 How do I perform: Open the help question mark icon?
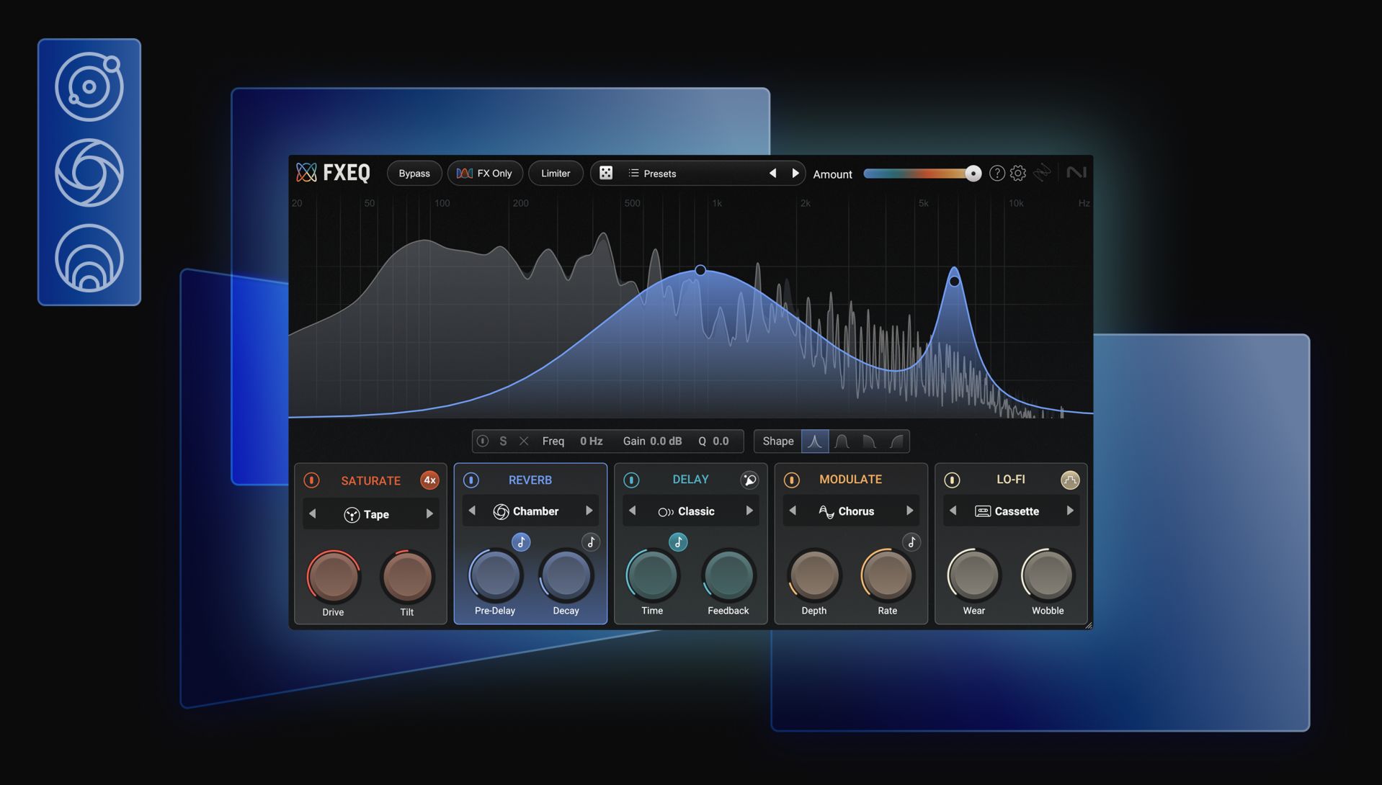(997, 173)
